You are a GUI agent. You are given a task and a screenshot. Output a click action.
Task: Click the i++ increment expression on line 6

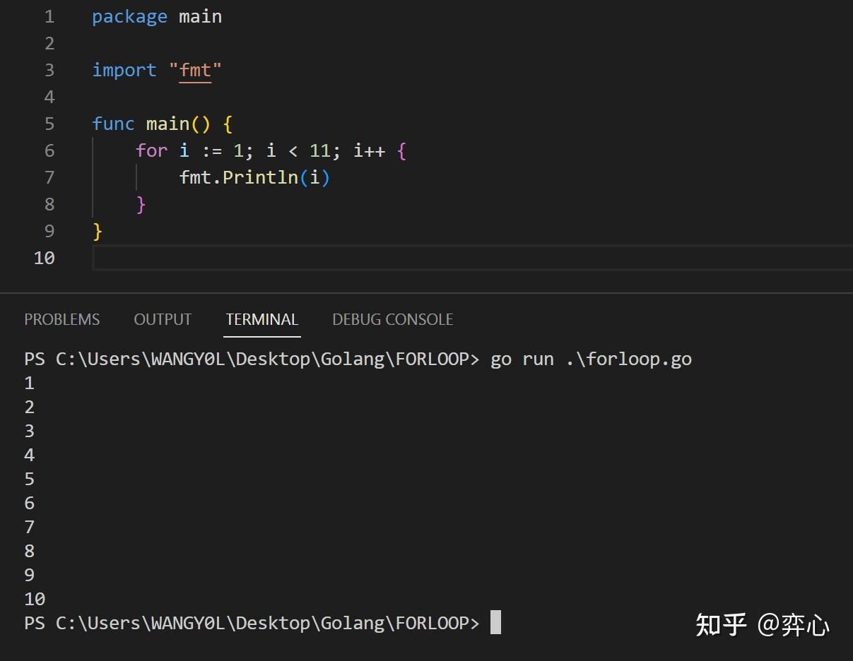click(x=369, y=150)
